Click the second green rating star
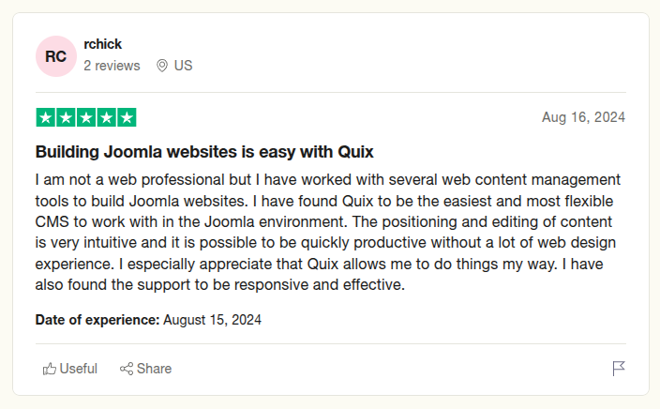Image resolution: width=660 pixels, height=409 pixels. pyautogui.click(x=66, y=117)
